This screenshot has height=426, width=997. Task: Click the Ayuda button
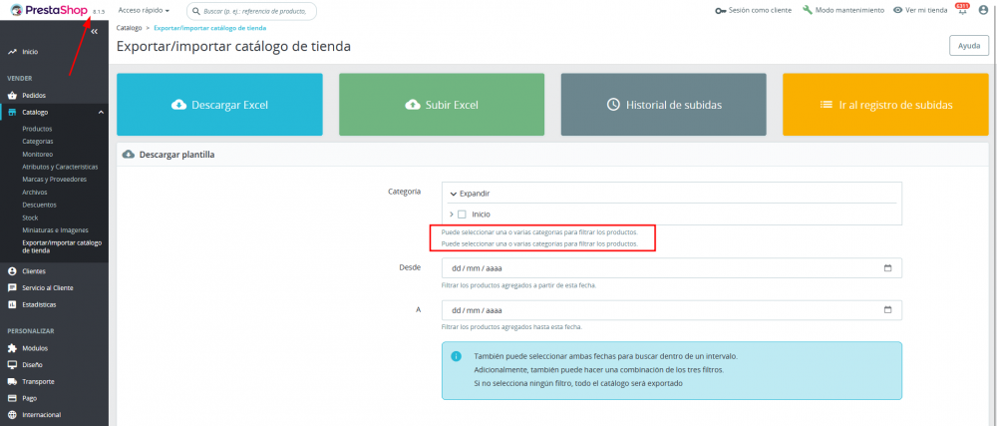pyautogui.click(x=969, y=46)
